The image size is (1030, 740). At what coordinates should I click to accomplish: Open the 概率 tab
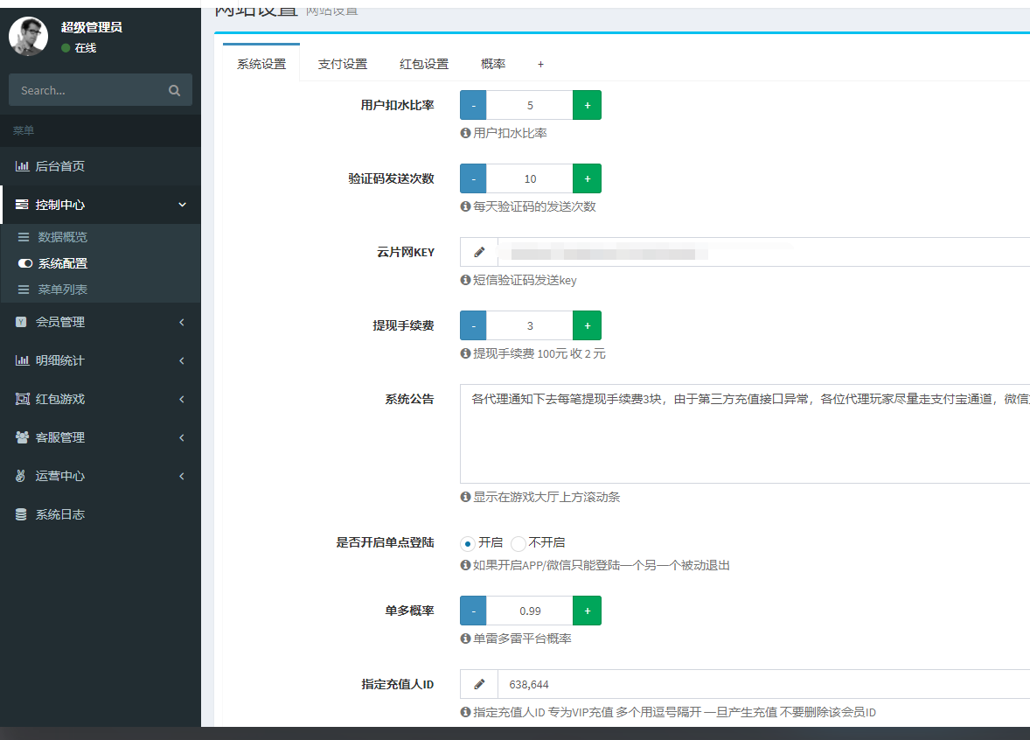coord(492,64)
